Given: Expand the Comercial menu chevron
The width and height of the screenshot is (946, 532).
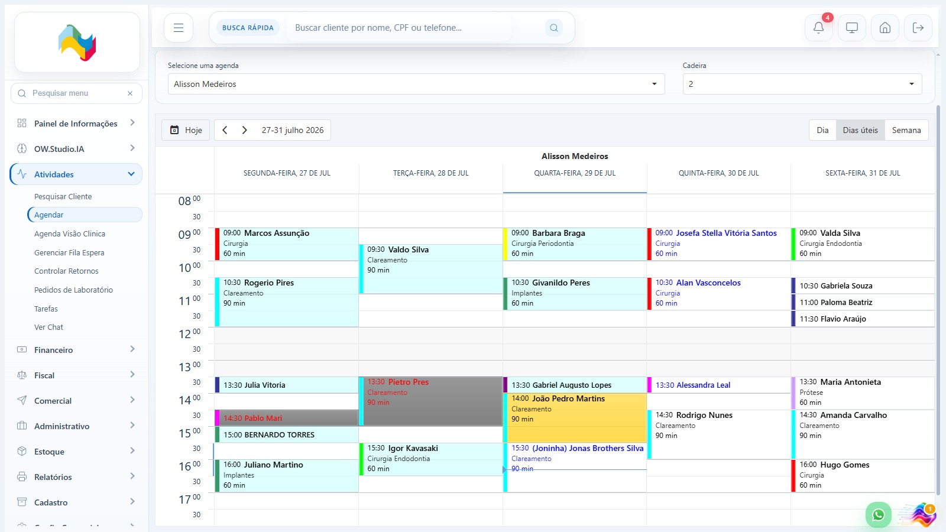Looking at the screenshot, I should point(132,400).
